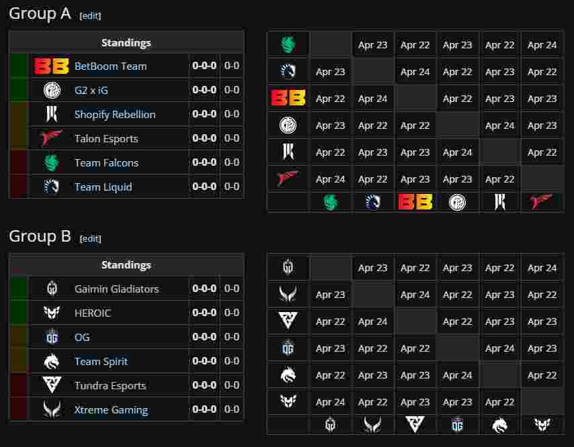Click the edit link beside Group A
This screenshot has height=447, width=574.
pos(91,15)
